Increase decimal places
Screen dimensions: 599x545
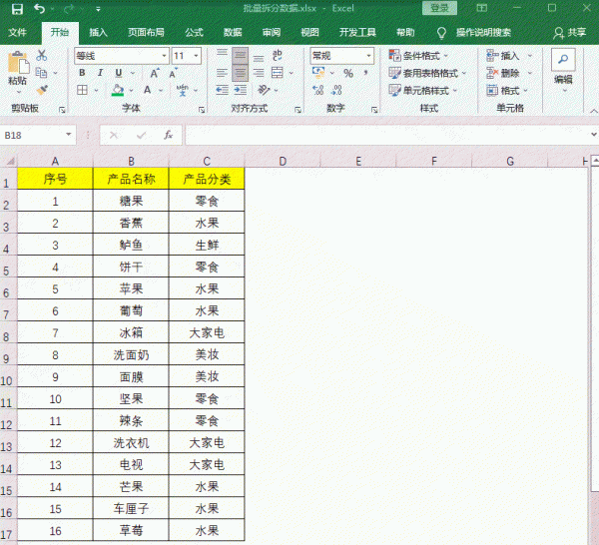317,90
